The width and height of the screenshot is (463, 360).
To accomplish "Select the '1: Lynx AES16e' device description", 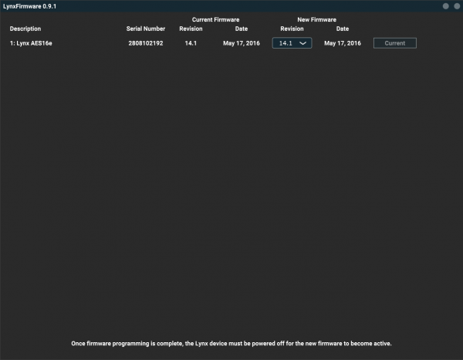I will coord(31,43).
